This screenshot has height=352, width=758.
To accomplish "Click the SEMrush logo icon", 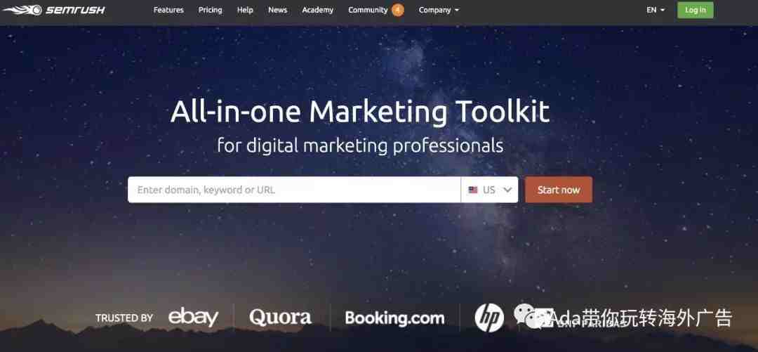I will (x=22, y=10).
